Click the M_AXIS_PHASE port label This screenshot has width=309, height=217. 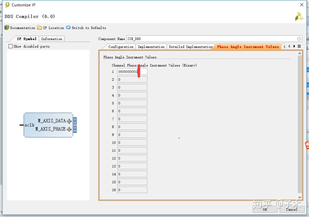[51, 129]
